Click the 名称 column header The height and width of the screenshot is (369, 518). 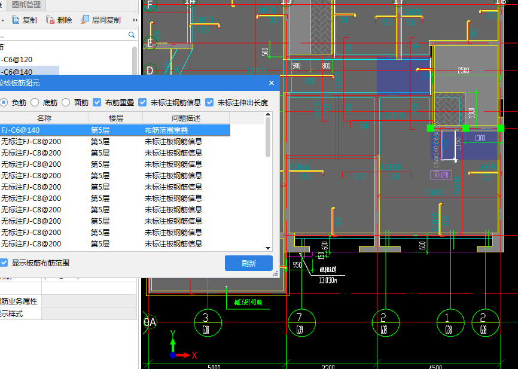click(44, 118)
